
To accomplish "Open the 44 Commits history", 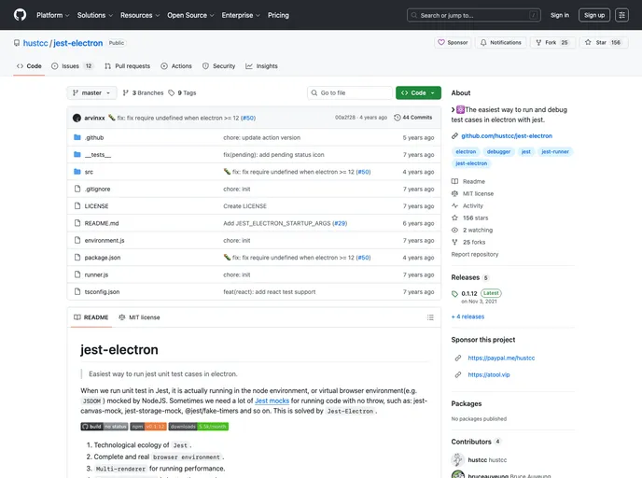I will [413, 118].
